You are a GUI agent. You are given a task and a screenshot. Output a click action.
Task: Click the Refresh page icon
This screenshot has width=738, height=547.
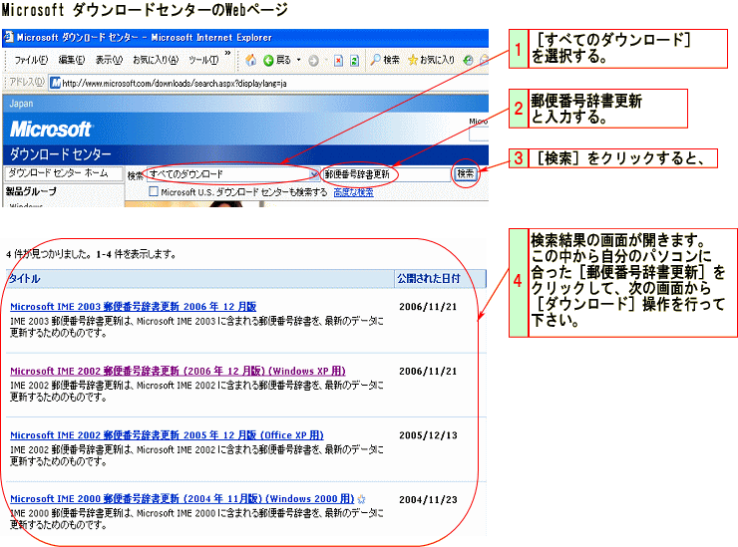[354, 61]
